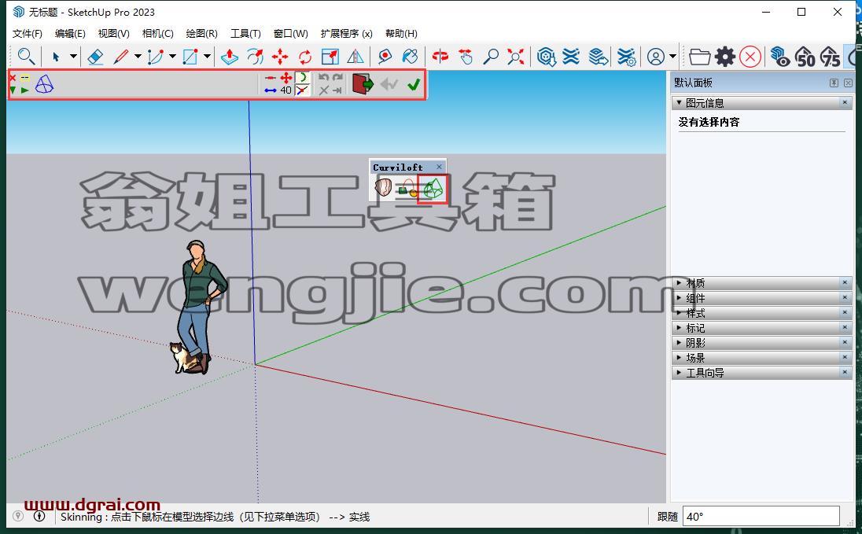Select the Rectangle shape tool
The image size is (862, 534).
click(190, 56)
